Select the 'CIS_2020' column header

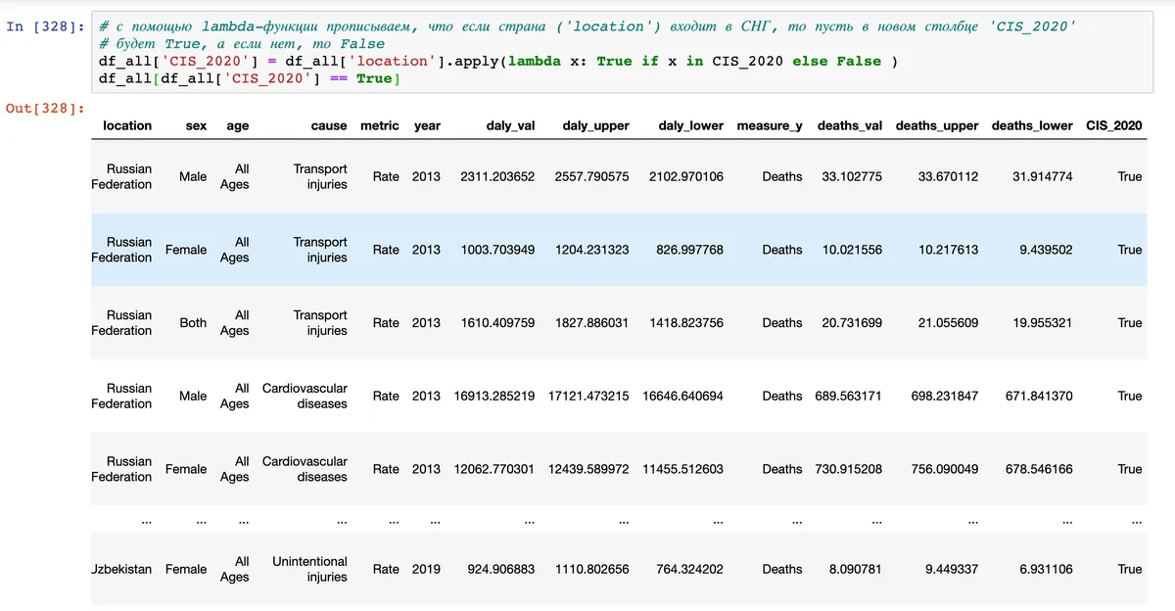tap(1113, 125)
